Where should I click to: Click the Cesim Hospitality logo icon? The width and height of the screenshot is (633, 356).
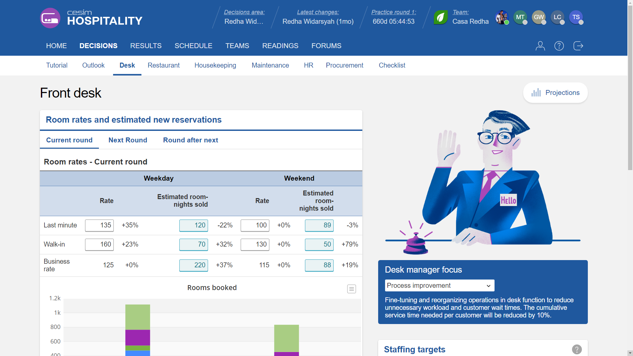[50, 18]
